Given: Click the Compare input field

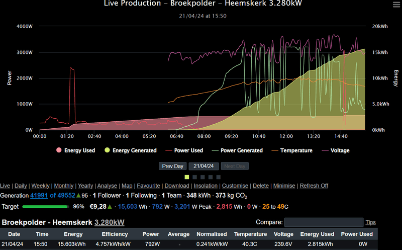Looking at the screenshot, I should tap(324, 222).
